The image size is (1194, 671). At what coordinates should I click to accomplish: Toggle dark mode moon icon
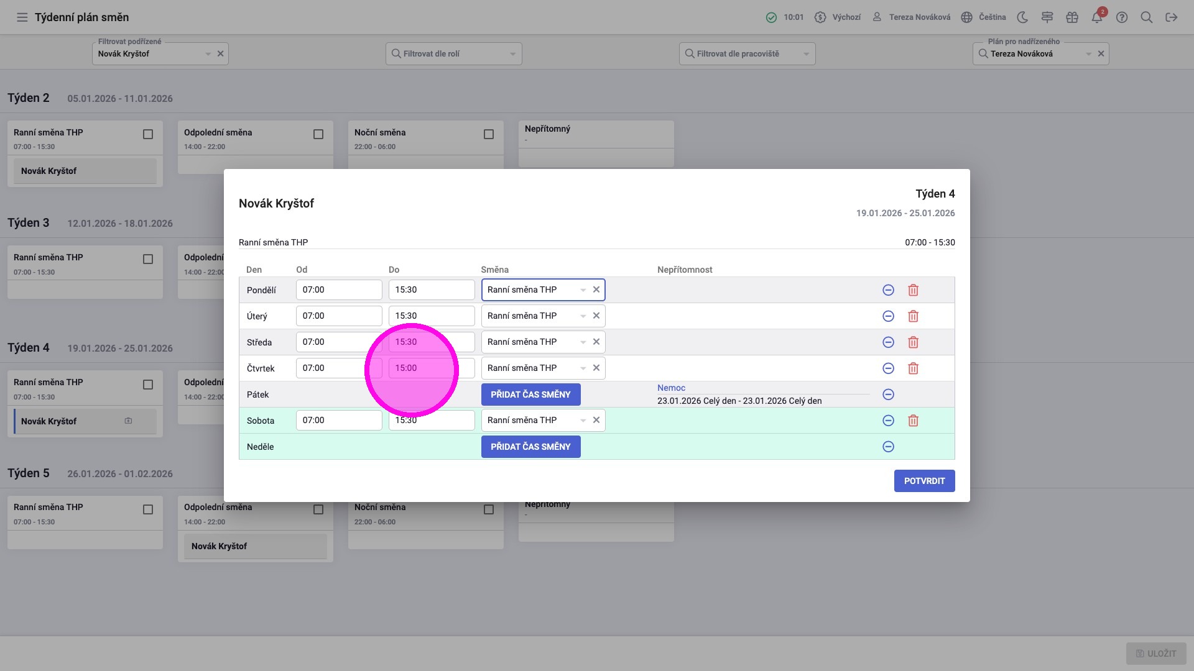click(x=1022, y=17)
